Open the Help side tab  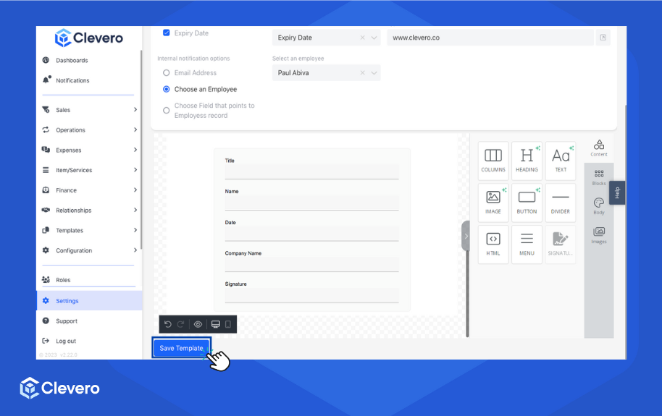[617, 193]
